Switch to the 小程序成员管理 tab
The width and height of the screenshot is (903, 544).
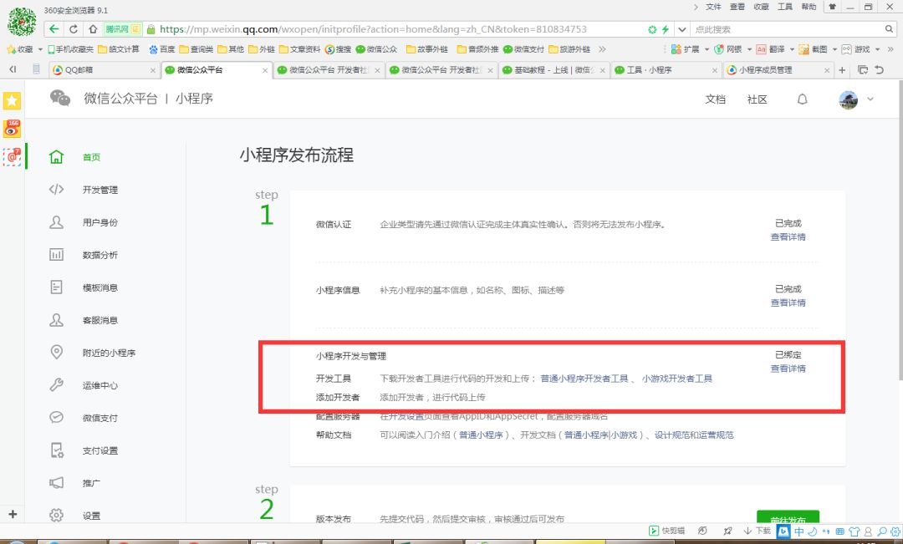click(778, 70)
